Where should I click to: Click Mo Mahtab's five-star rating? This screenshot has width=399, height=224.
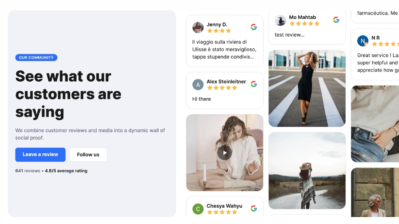[x=304, y=24]
